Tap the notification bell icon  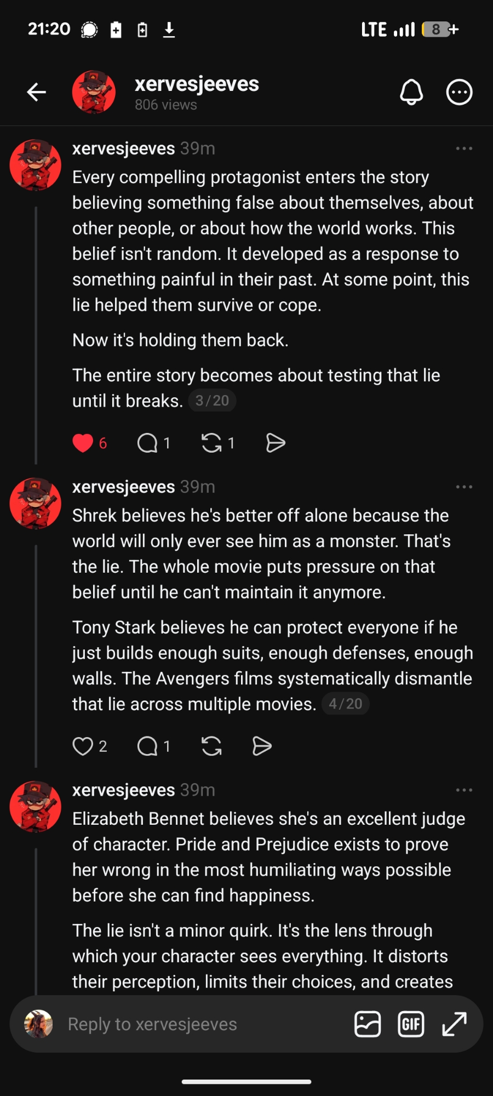click(x=411, y=92)
